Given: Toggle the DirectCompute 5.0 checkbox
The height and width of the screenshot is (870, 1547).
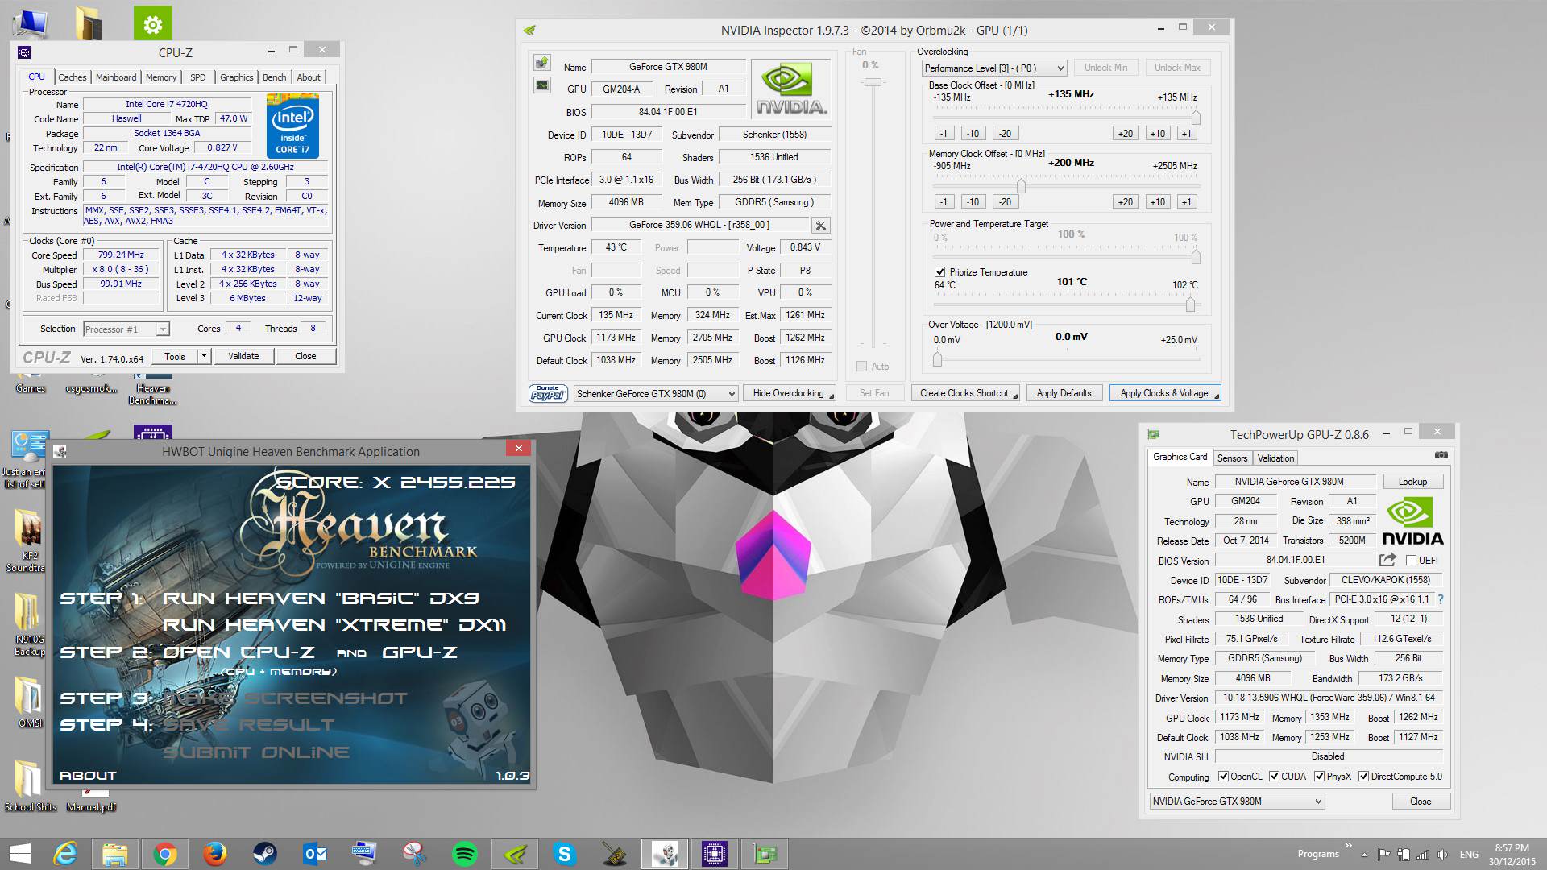Looking at the screenshot, I should (x=1363, y=777).
